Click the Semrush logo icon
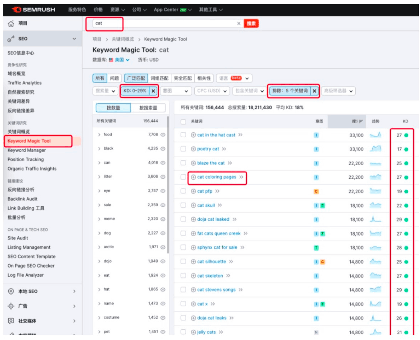420x340 pixels. click(x=16, y=10)
